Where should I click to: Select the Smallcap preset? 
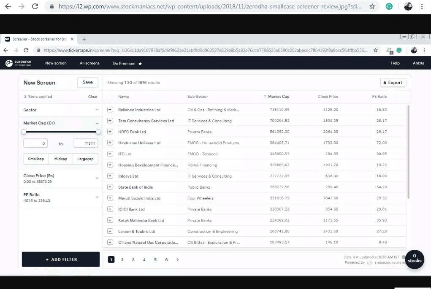(36, 159)
